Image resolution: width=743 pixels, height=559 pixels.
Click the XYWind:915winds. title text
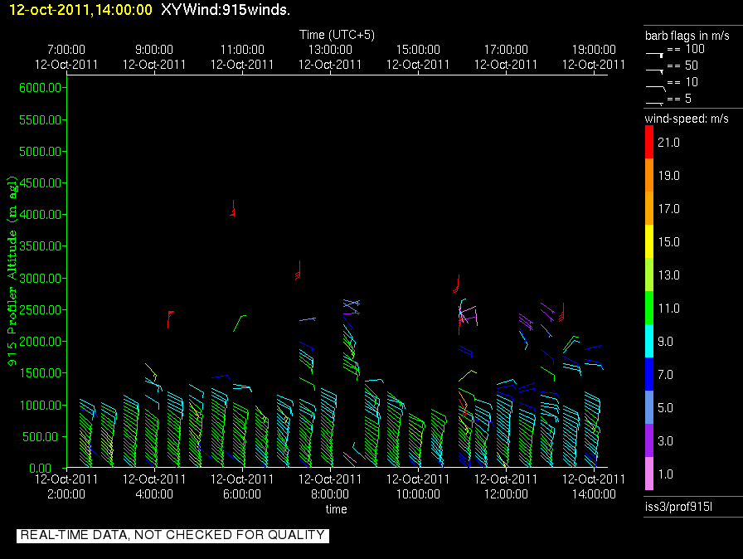point(226,9)
